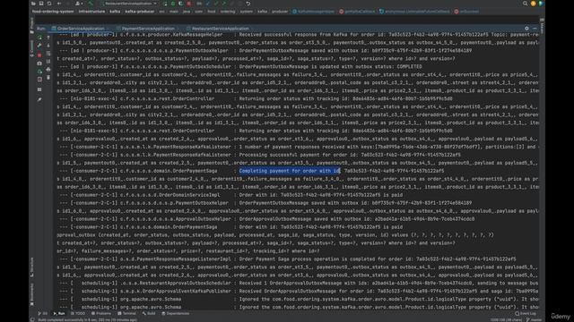Open the Build tab in bottom bar
Screen dimensions: 574x322
(149, 313)
